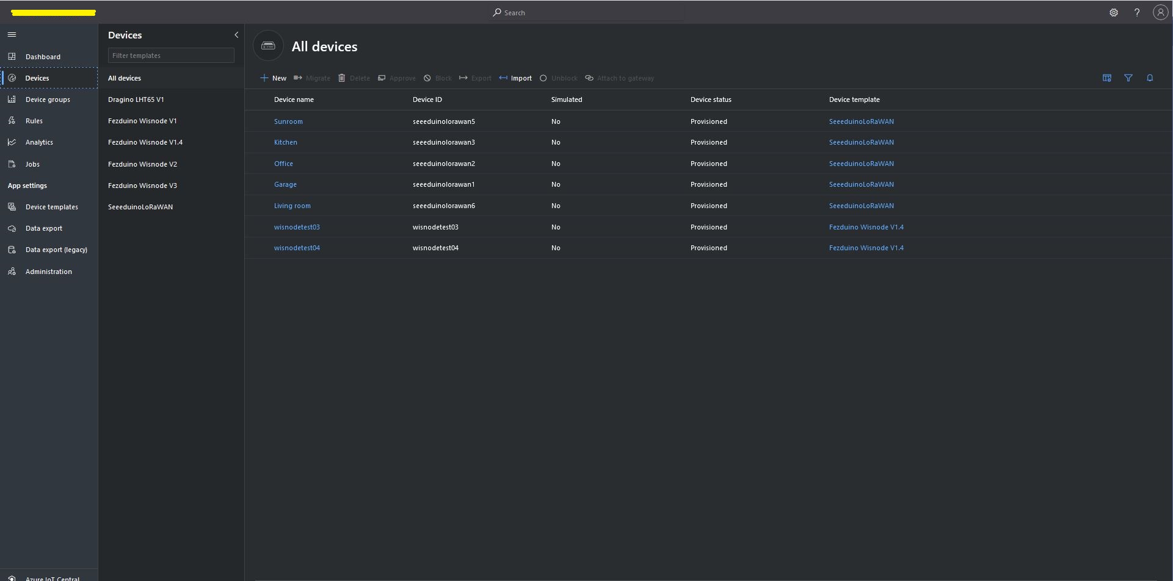
Task: Open the user account icon
Action: point(1160,13)
